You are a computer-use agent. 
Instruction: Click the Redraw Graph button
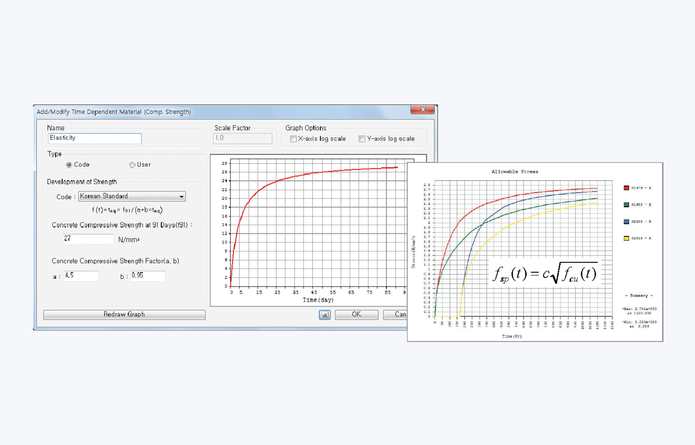pyautogui.click(x=124, y=314)
